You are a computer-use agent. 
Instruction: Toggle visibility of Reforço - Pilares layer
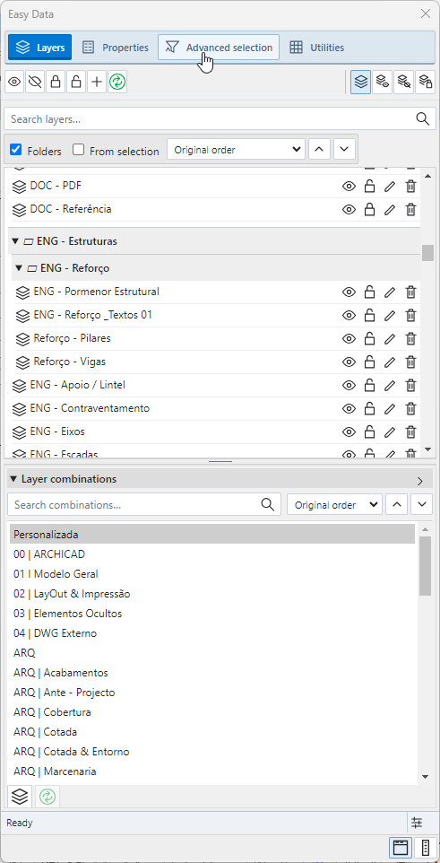point(349,338)
